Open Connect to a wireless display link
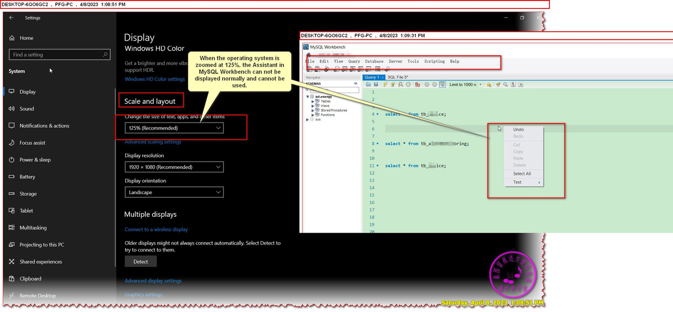 (x=156, y=229)
